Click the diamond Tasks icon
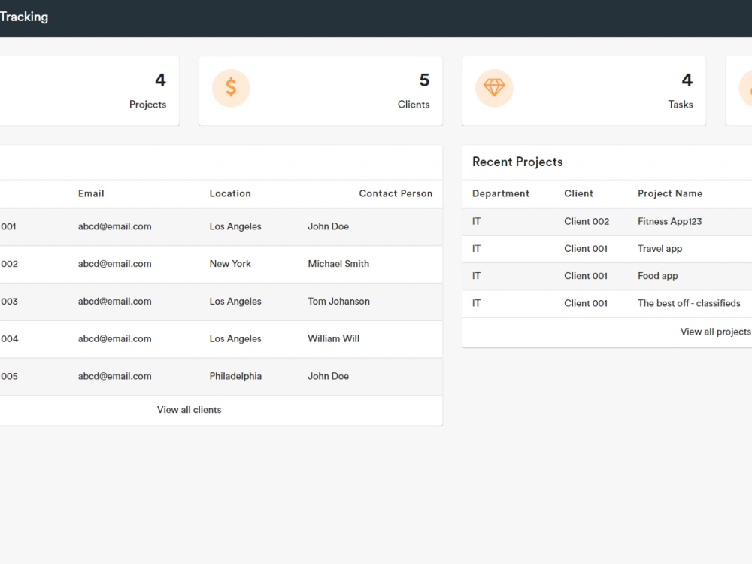This screenshot has height=564, width=752. click(x=494, y=88)
